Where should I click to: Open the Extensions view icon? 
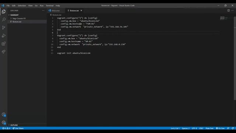4,44
